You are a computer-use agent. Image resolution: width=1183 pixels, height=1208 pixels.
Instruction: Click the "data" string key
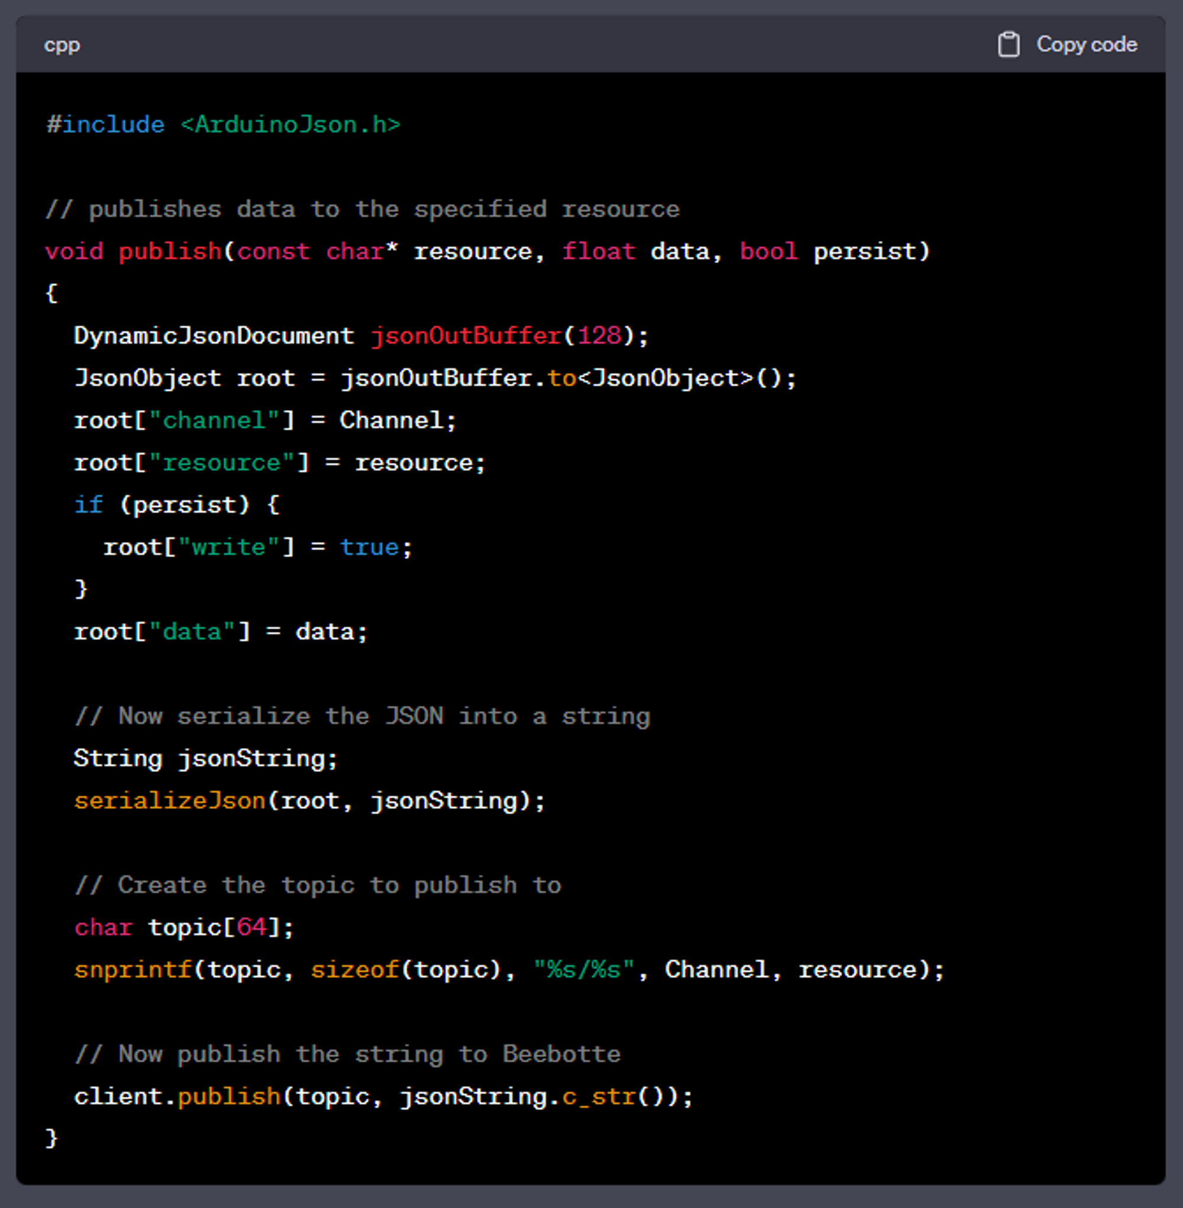coord(192,632)
